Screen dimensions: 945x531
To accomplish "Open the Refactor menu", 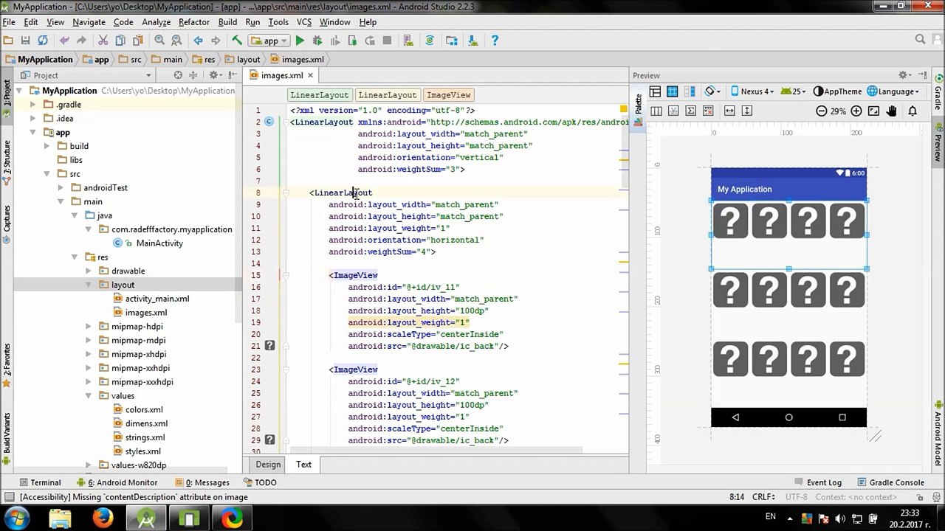I will coord(194,22).
